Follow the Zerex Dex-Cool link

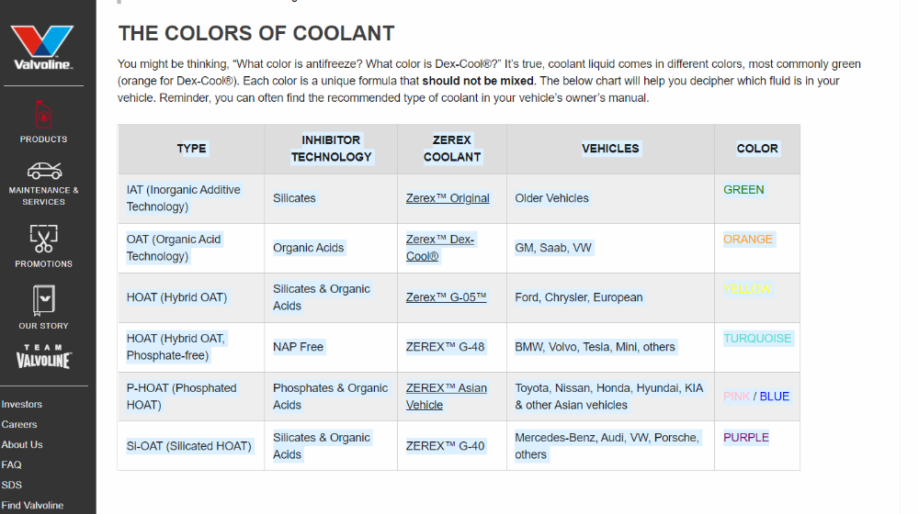pyautogui.click(x=440, y=248)
